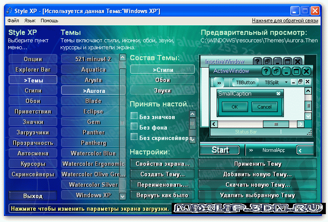Choose the Watercolor Silver theme

(x=90, y=184)
